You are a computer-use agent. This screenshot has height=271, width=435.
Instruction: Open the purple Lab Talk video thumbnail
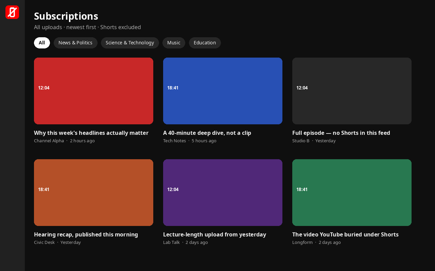point(223,192)
